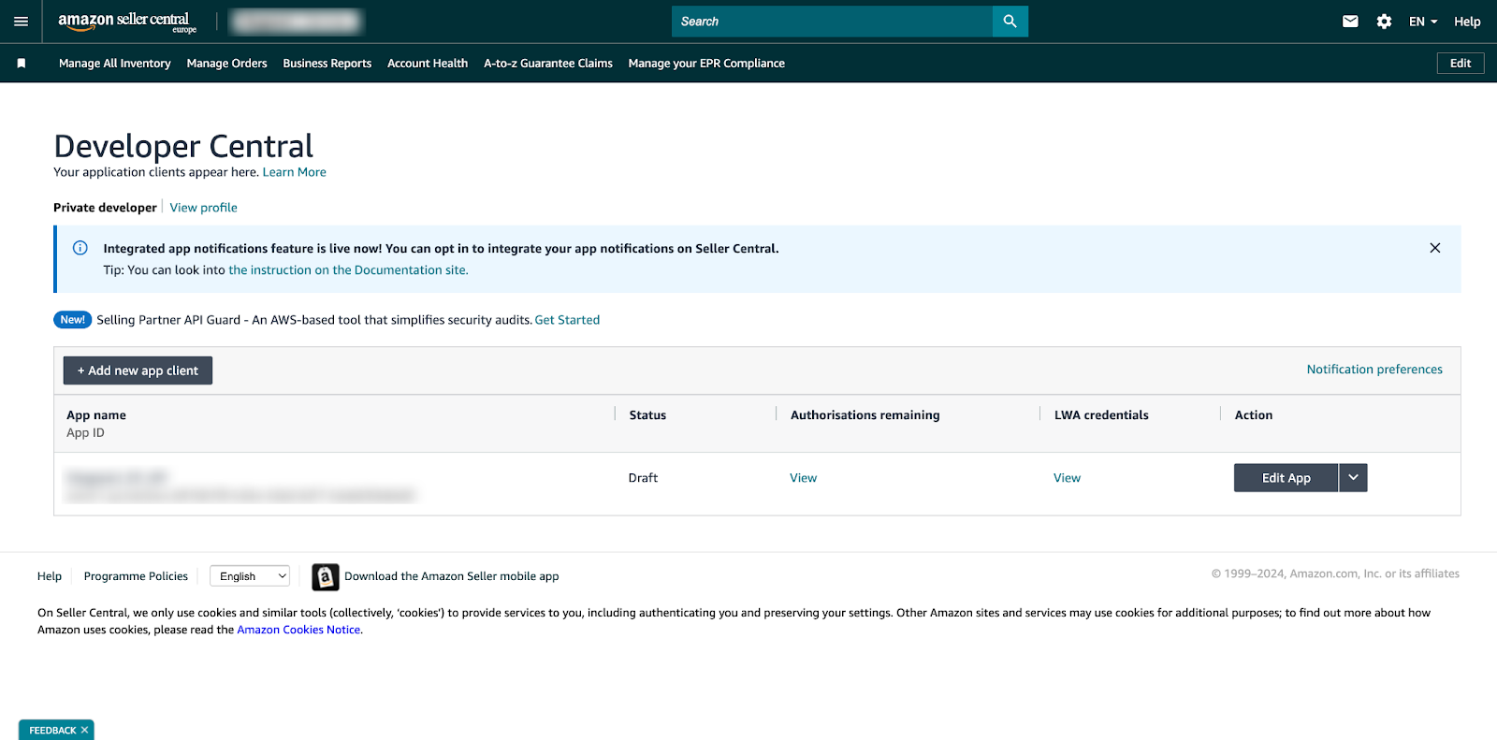Open the settings gear icon
This screenshot has height=740, width=1497.
[x=1385, y=22]
